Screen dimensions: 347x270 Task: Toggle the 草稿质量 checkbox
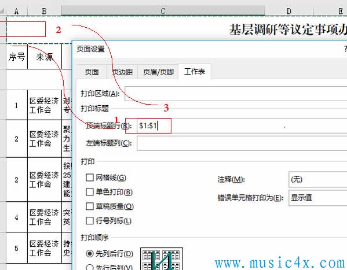90,206
